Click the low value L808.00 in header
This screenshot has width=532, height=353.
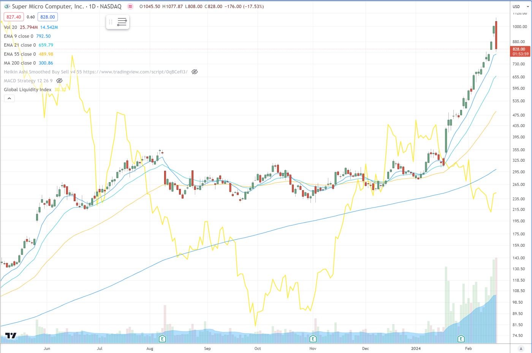[194, 6]
